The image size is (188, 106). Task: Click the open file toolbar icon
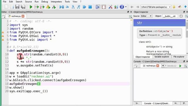pos(12,7)
